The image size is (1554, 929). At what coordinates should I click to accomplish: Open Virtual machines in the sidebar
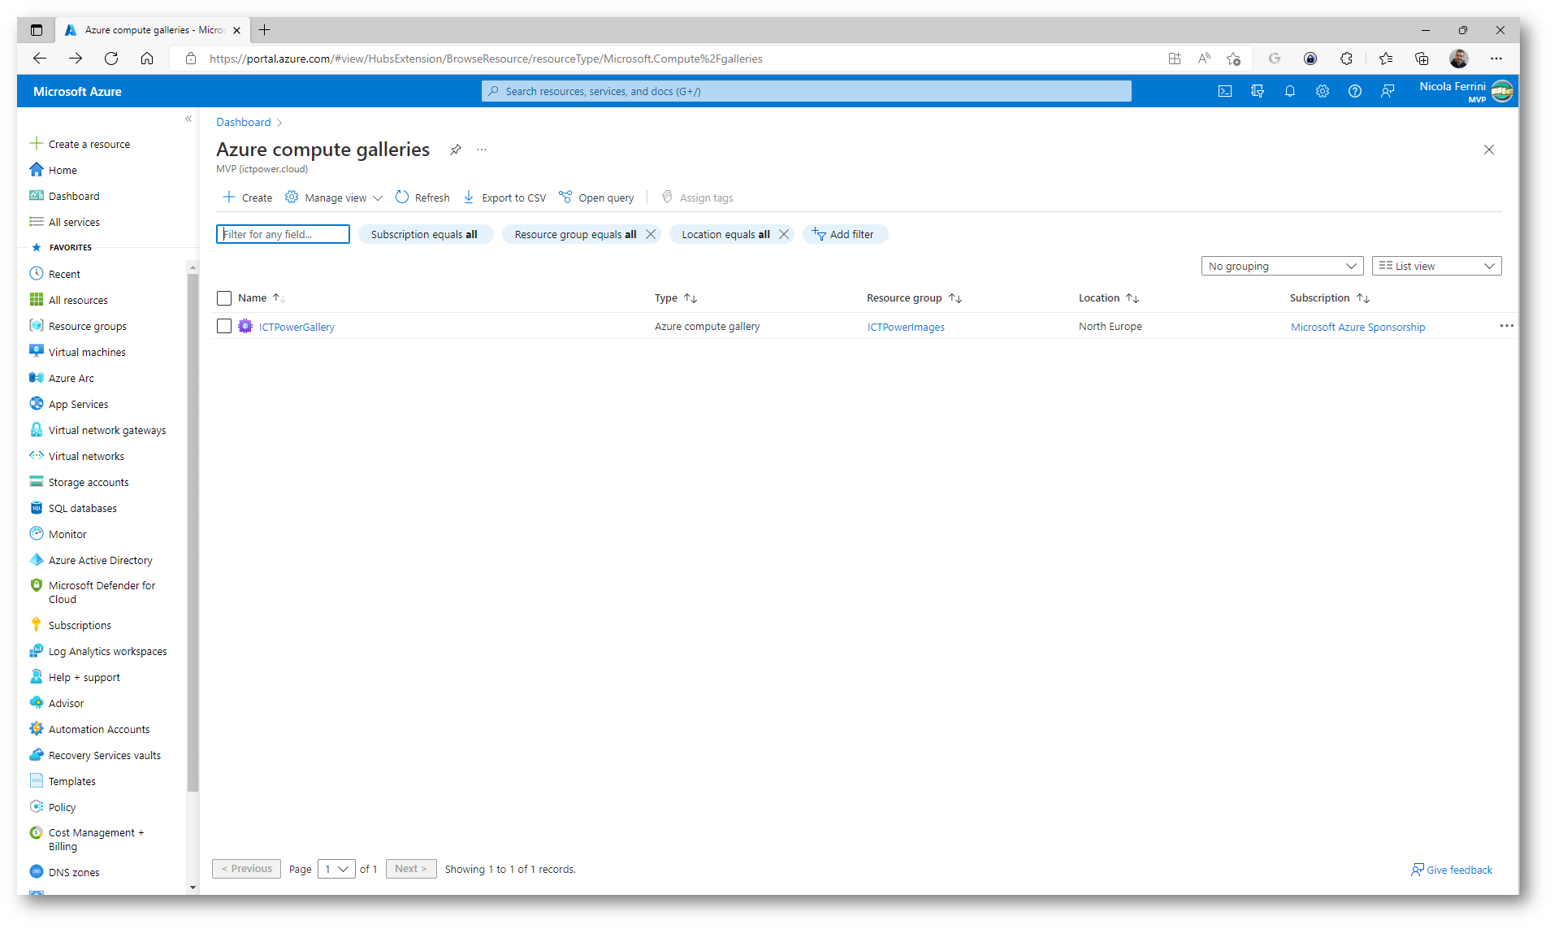[87, 352]
